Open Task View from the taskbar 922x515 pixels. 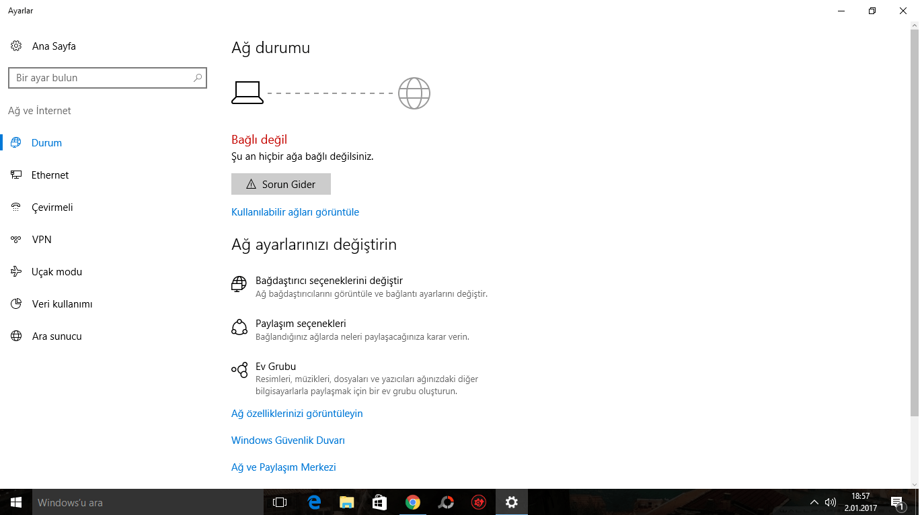(279, 502)
